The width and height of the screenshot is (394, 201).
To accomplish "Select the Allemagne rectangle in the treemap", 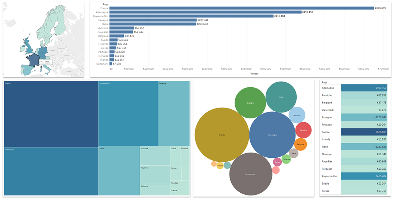I will tap(51, 171).
